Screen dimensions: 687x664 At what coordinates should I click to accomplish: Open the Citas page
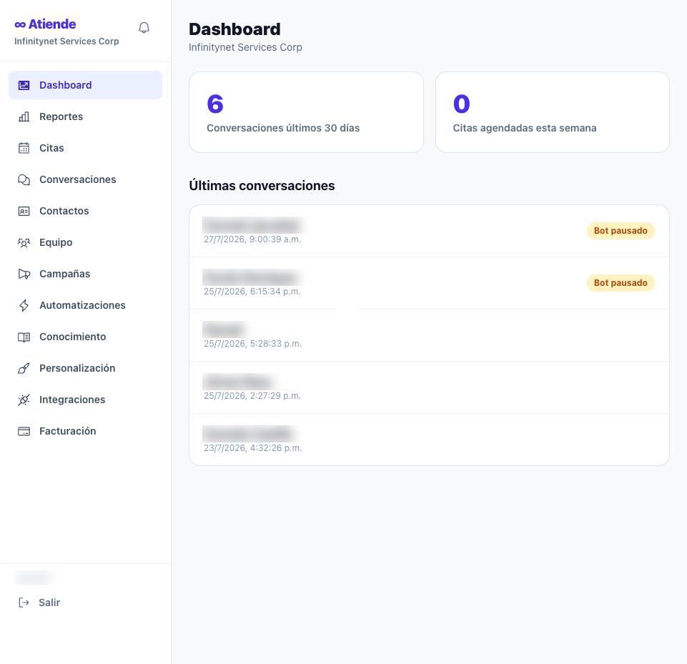(86, 148)
